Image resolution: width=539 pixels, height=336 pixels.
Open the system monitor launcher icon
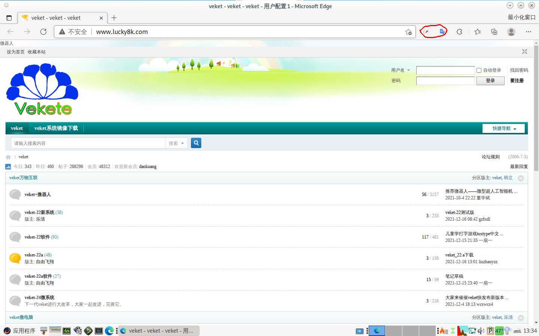(x=67, y=330)
